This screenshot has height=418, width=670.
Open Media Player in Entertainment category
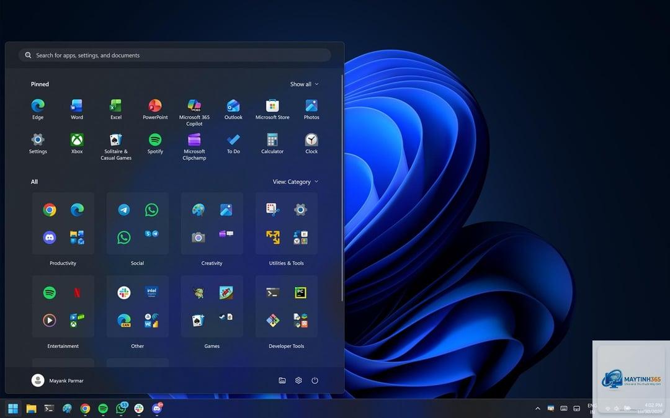[x=50, y=320]
